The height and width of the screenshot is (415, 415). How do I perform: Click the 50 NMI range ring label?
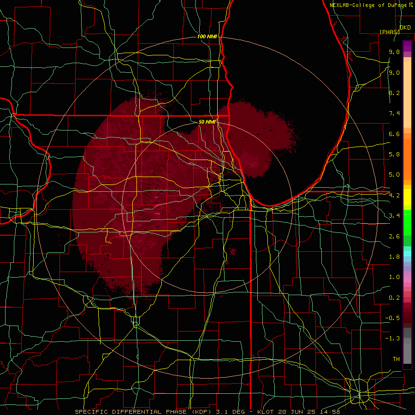207,122
